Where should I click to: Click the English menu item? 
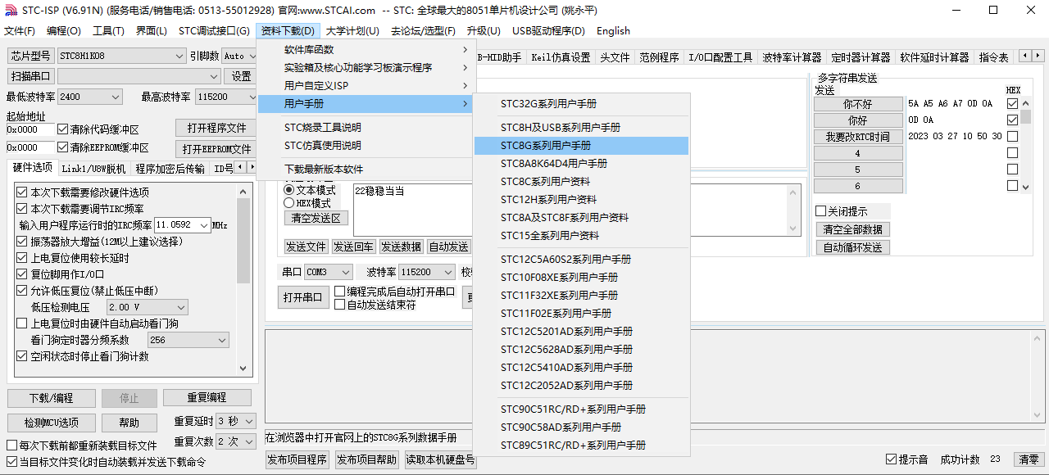click(613, 31)
